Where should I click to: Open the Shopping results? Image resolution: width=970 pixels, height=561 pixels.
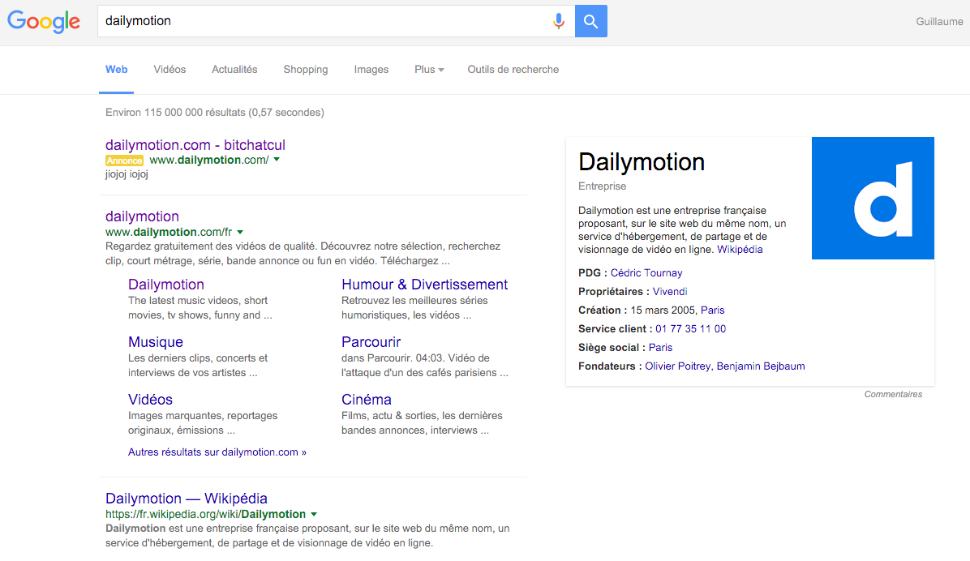click(x=305, y=70)
